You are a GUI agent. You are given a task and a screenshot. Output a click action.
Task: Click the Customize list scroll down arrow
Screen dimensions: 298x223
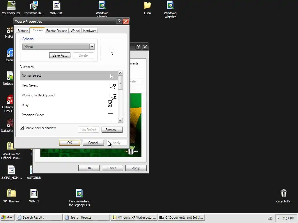tap(120, 121)
